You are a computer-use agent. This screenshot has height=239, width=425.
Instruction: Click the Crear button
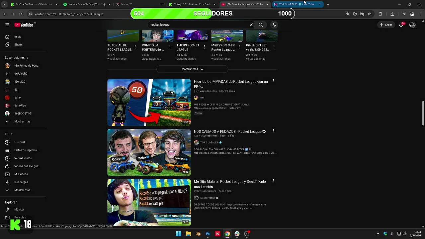(386, 25)
